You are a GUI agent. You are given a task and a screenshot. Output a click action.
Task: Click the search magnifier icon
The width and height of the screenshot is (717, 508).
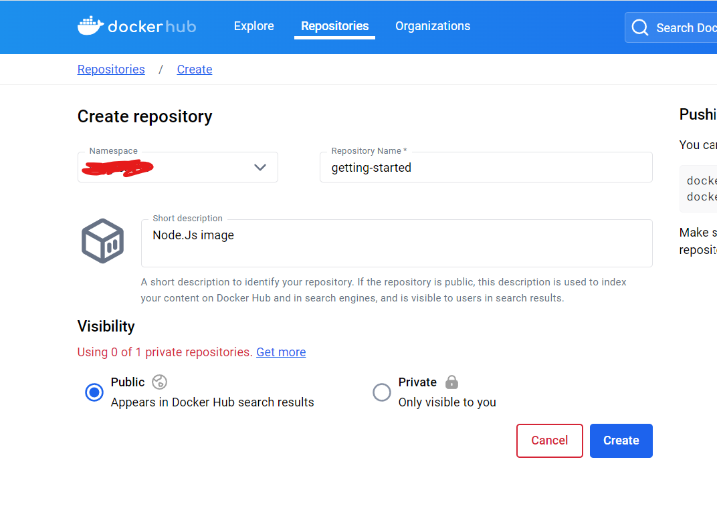tap(640, 27)
